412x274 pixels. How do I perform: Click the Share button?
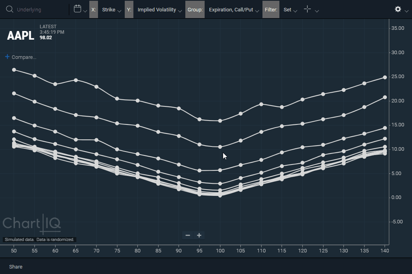16,267
